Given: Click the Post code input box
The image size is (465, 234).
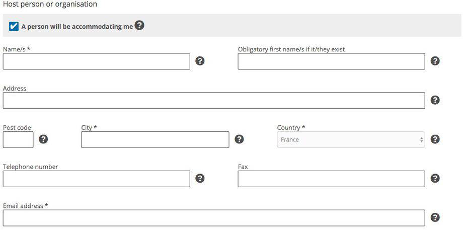Looking at the screenshot, I should [x=18, y=140].
